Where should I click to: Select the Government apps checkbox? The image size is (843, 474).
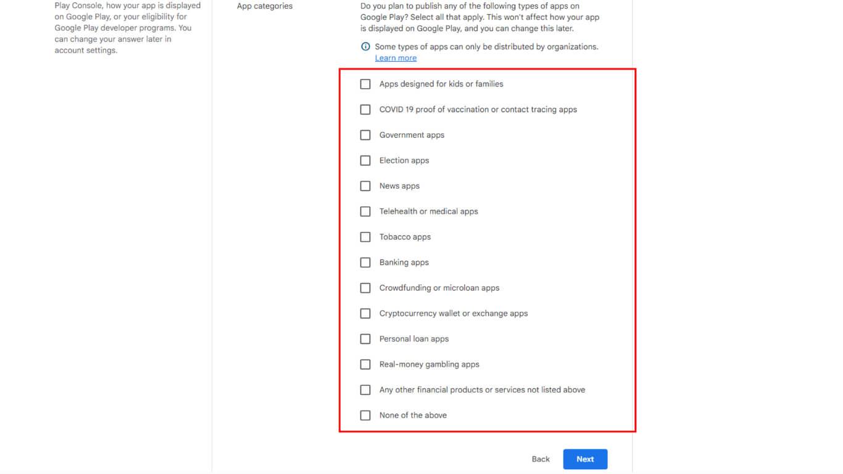365,135
